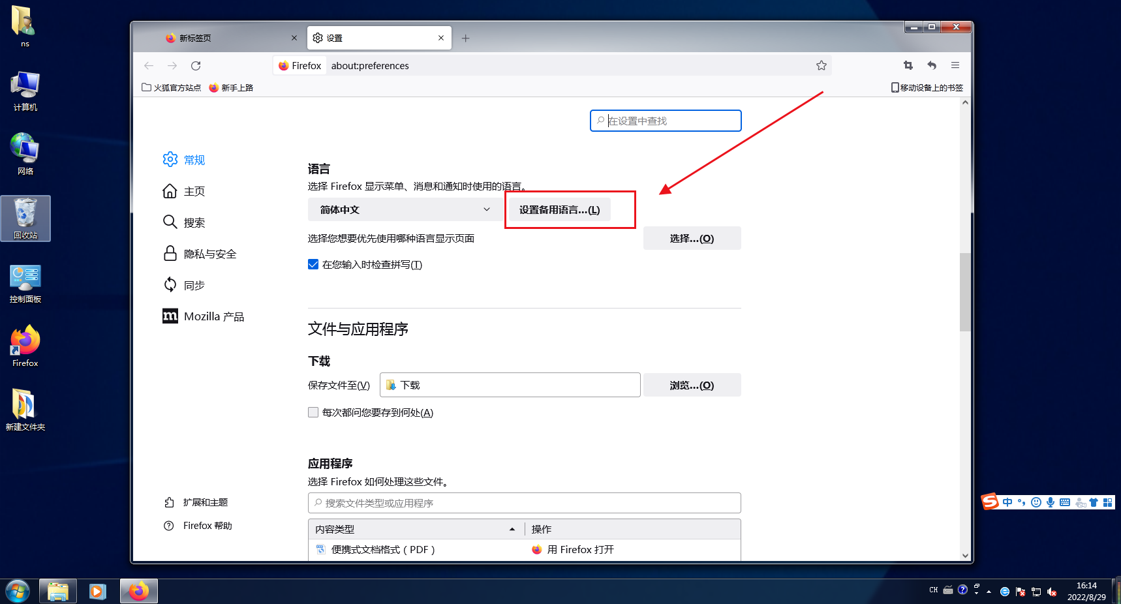The height and width of the screenshot is (604, 1121).
Task: Open 同步 settings category
Action: coord(184,285)
